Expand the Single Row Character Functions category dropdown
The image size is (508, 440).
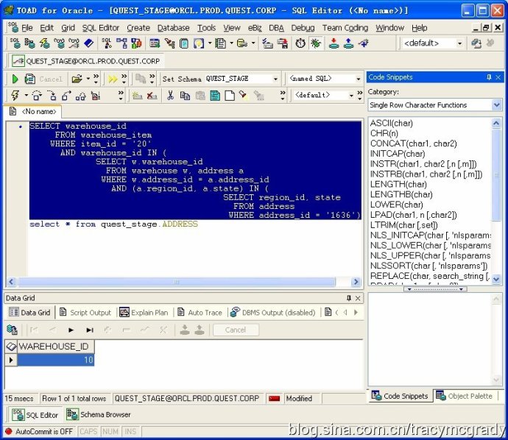[x=497, y=105]
